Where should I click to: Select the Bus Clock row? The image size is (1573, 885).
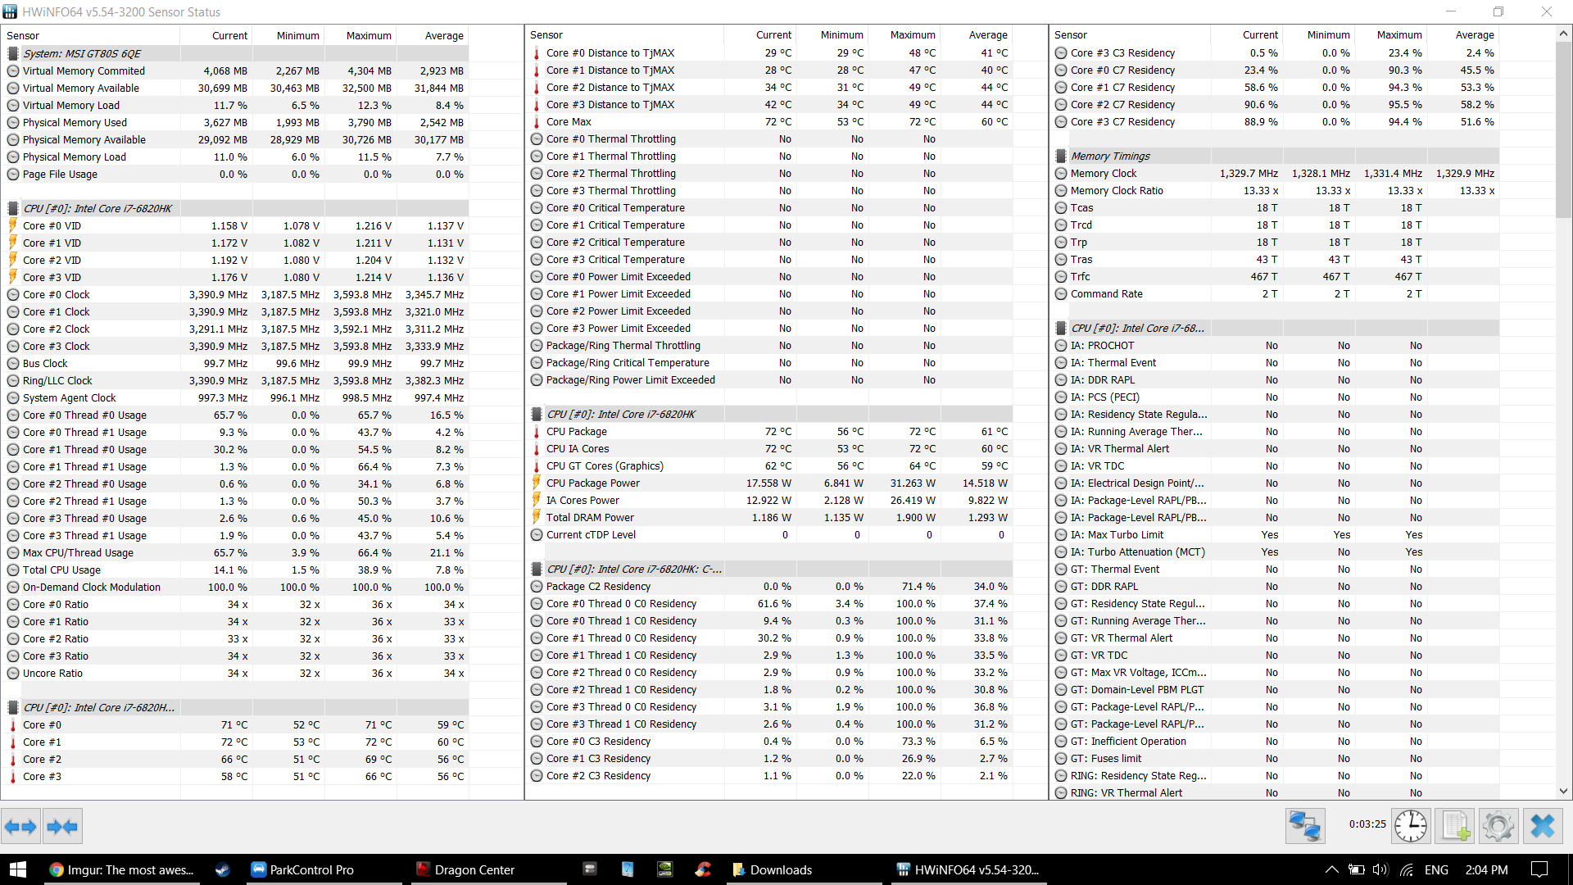tap(236, 363)
